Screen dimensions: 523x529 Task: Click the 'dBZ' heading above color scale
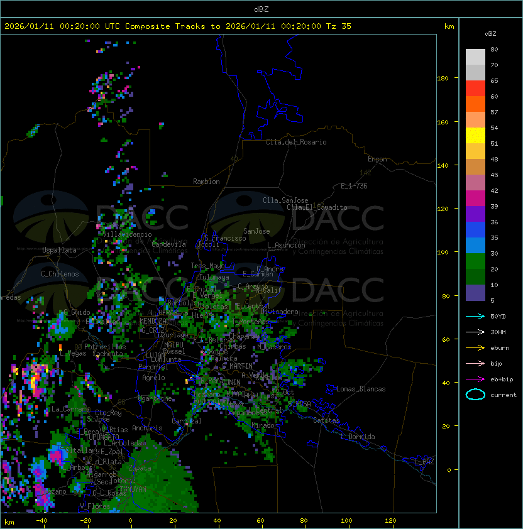click(x=490, y=34)
